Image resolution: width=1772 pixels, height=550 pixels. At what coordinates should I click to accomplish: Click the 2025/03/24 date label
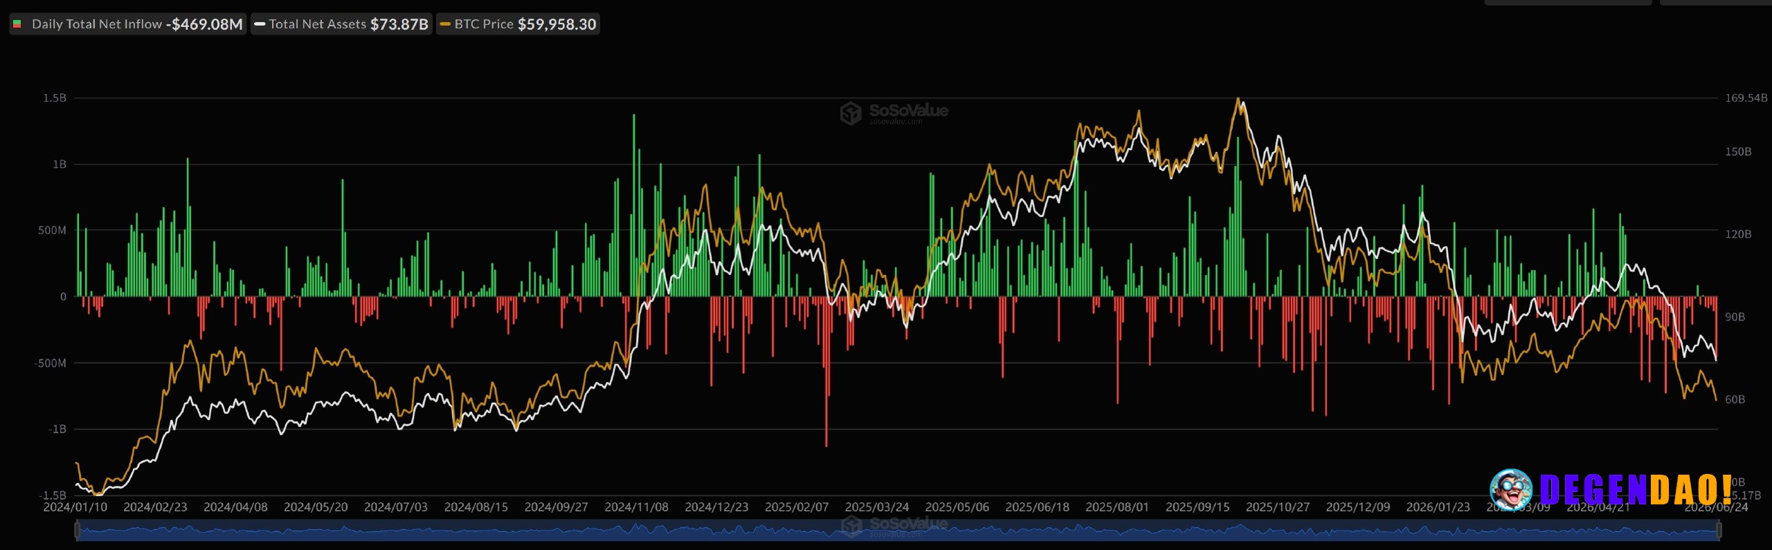[877, 507]
